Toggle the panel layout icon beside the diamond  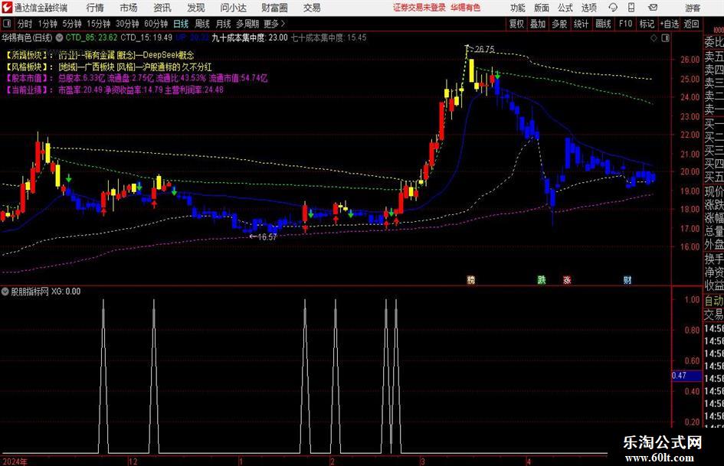pyautogui.click(x=665, y=37)
